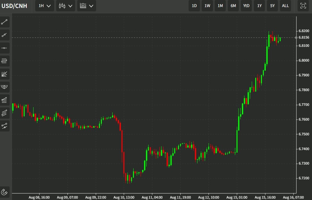Viewport: 312px width, 200px height.
Task: Select the Fibonacci fan tool
Action: click(x=4, y=74)
